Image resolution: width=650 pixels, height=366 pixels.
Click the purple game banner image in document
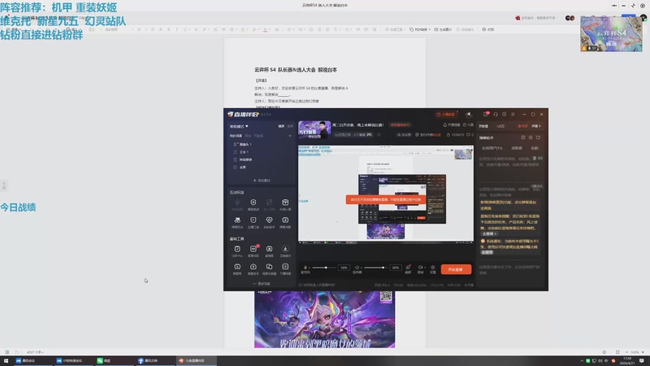(324, 319)
